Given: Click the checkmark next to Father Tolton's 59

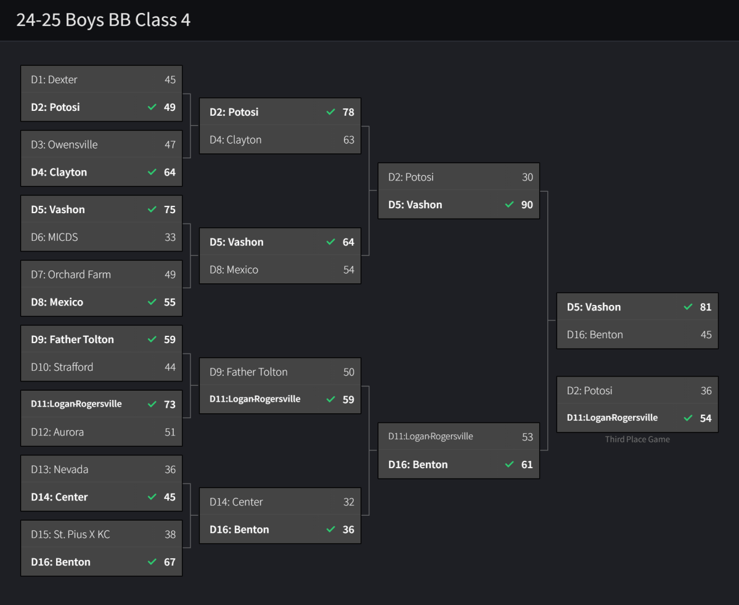Looking at the screenshot, I should point(152,339).
